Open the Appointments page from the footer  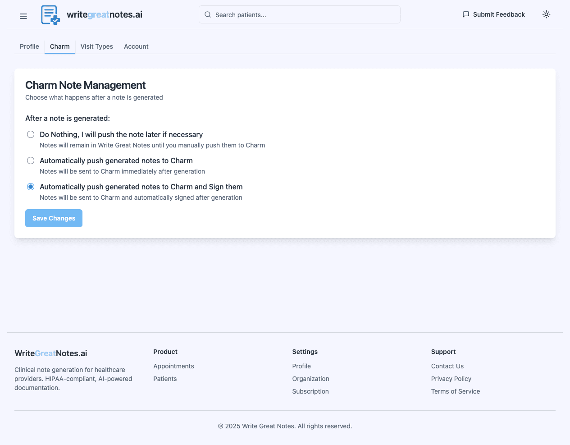[x=173, y=366]
